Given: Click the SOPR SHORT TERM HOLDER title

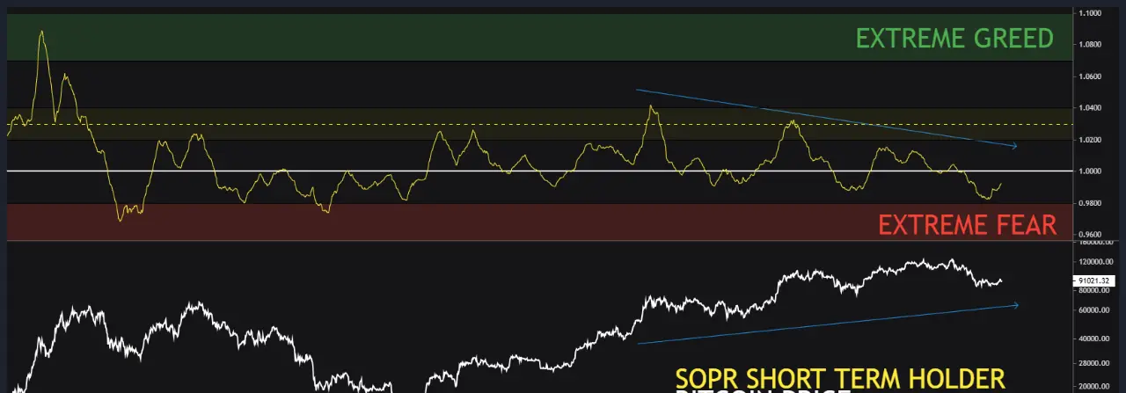Looking at the screenshot, I should (839, 379).
